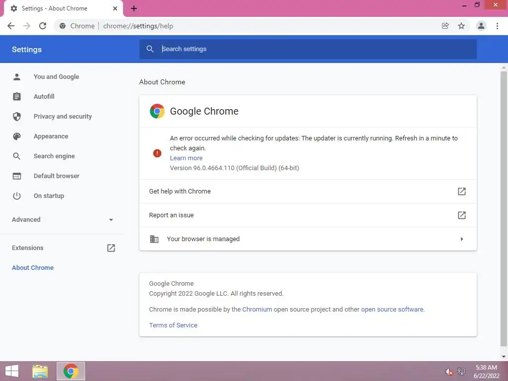Select About Chrome in the sidebar
This screenshot has width=508, height=381.
[33, 267]
